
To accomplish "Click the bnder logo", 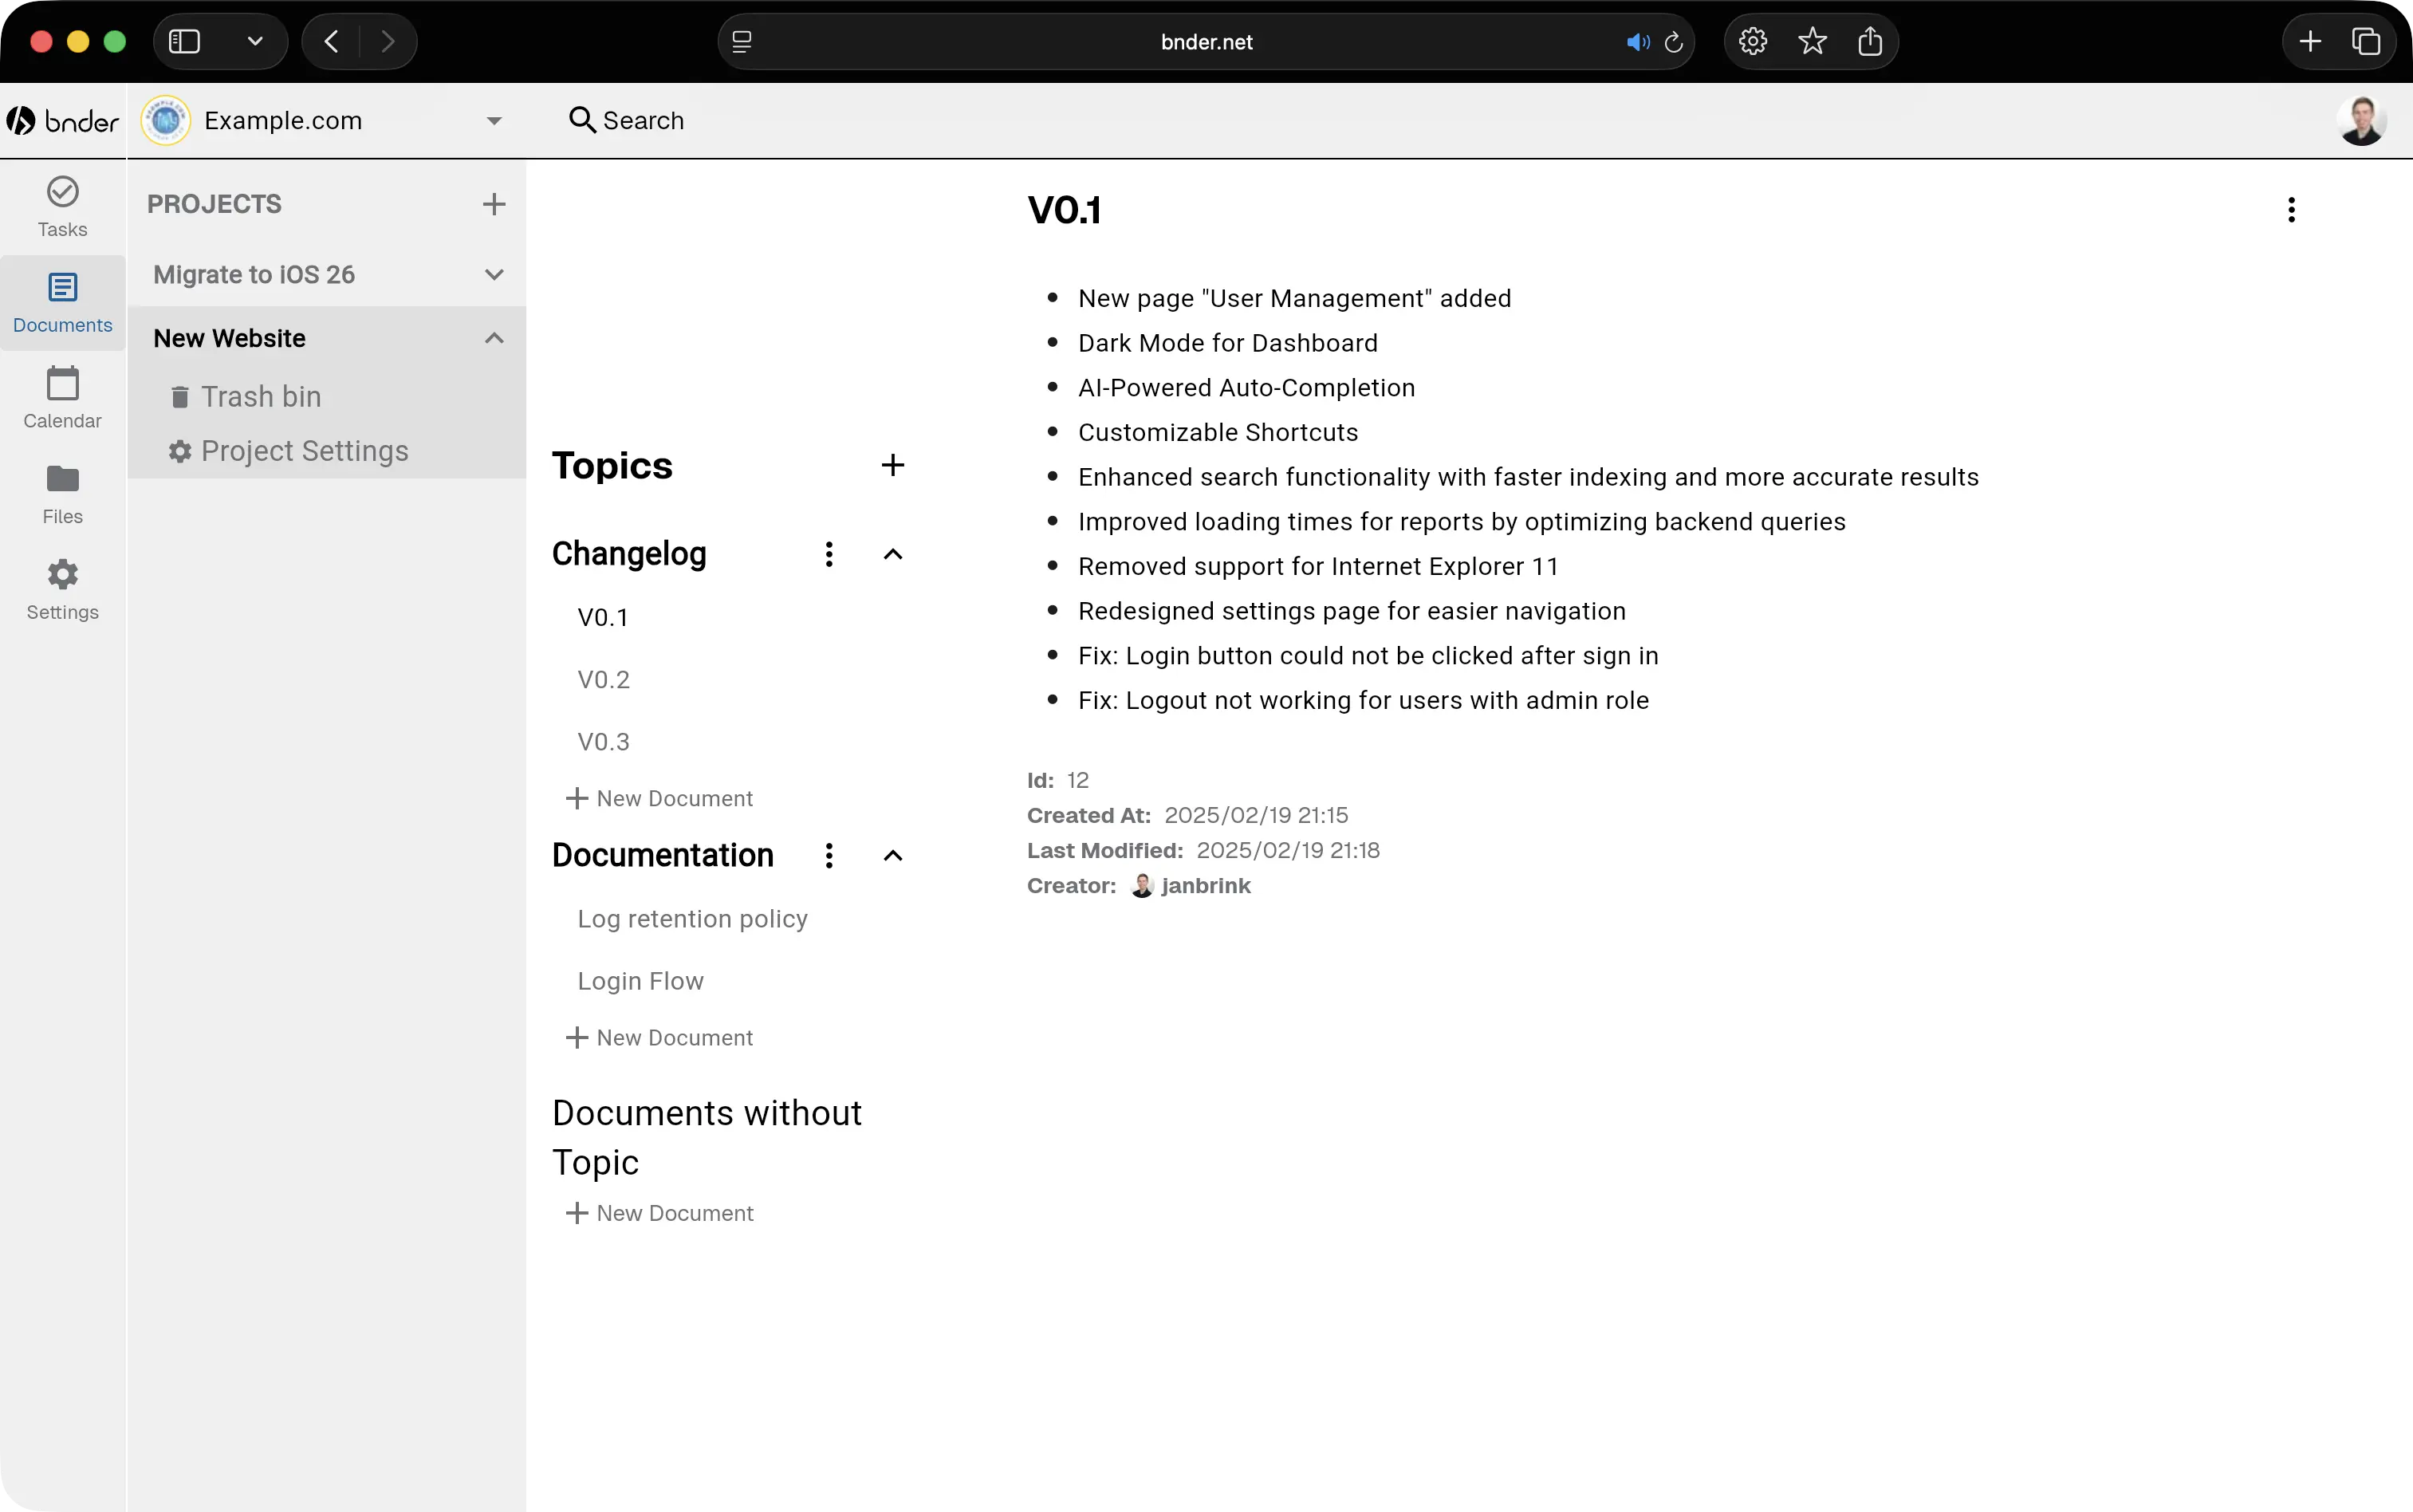I will click(x=62, y=119).
